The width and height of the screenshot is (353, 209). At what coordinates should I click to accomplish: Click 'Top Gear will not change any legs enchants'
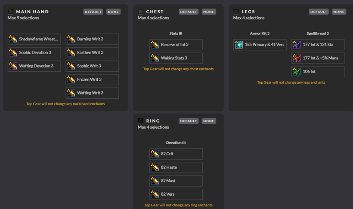click(x=291, y=82)
